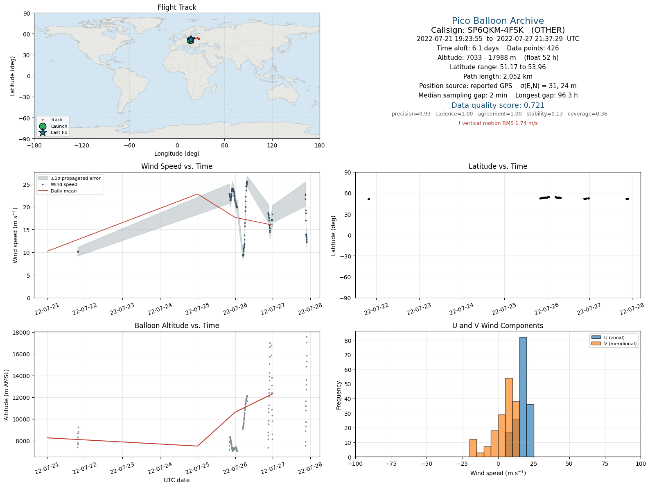The height and width of the screenshot is (487, 650).
Task: Click the "−180" tick on the longitude axis
Action: [x=34, y=145]
